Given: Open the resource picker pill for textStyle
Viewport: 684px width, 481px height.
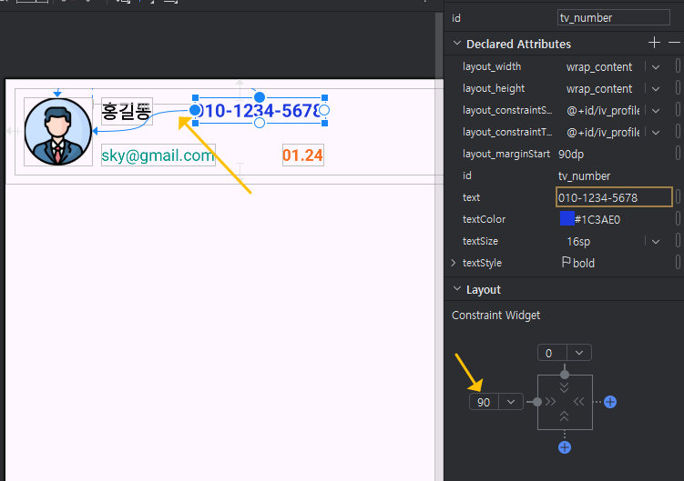Looking at the screenshot, I should [678, 262].
